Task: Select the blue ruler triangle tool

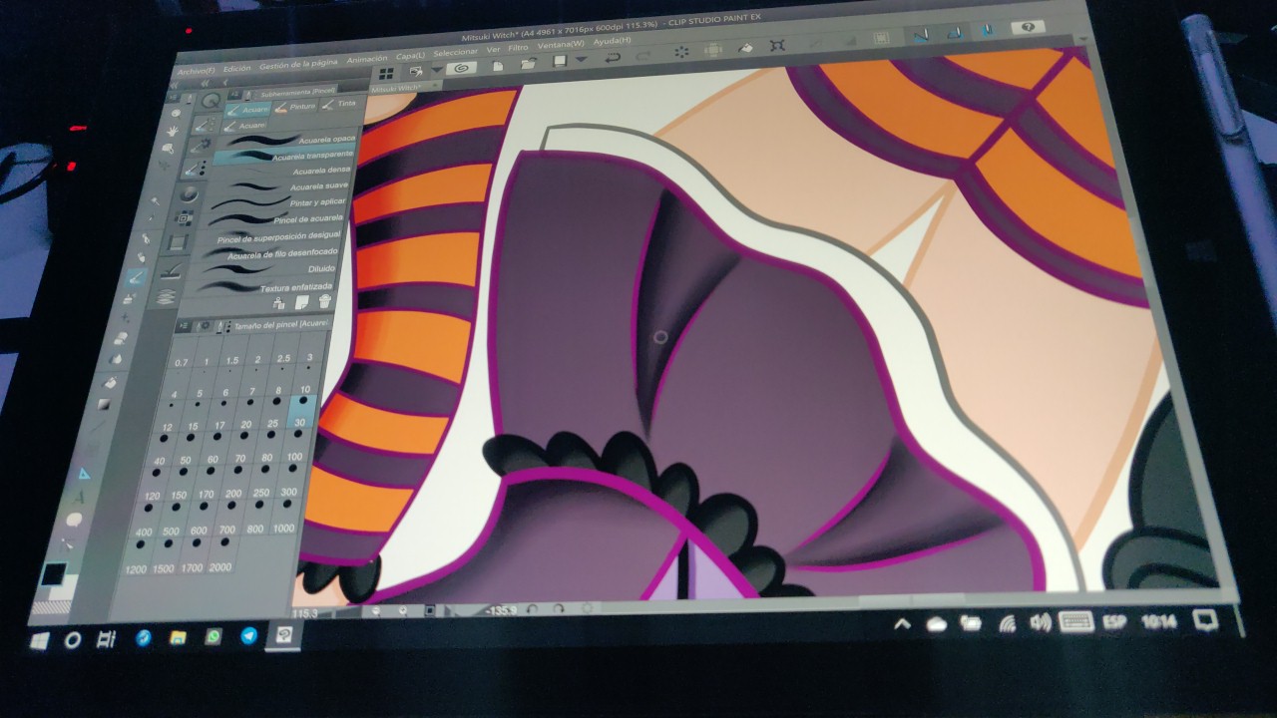Action: pos(85,473)
